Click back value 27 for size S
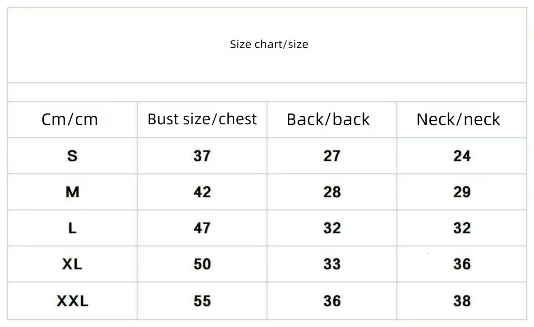The height and width of the screenshot is (327, 534). [x=332, y=156]
